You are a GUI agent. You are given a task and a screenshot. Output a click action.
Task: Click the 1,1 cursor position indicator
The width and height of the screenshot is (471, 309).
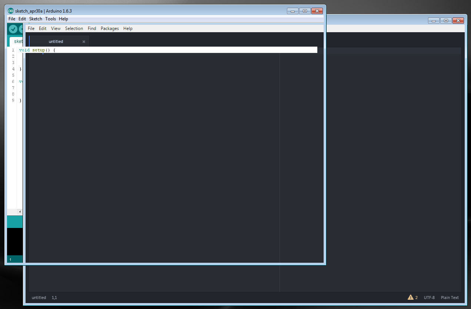[54, 298]
